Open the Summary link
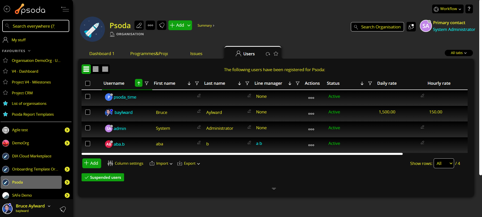 [206, 25]
